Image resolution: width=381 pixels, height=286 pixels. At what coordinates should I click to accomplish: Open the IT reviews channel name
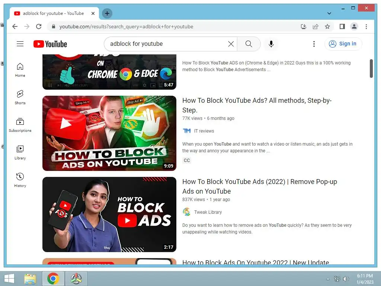(204, 131)
